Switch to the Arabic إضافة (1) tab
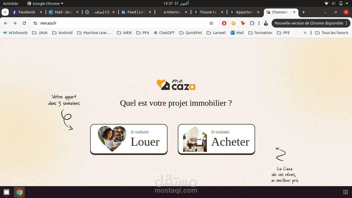This screenshot has height=198, width=352. [100, 12]
